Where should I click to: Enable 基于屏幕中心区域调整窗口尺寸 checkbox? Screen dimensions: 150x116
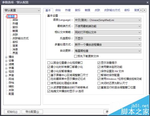49,75
